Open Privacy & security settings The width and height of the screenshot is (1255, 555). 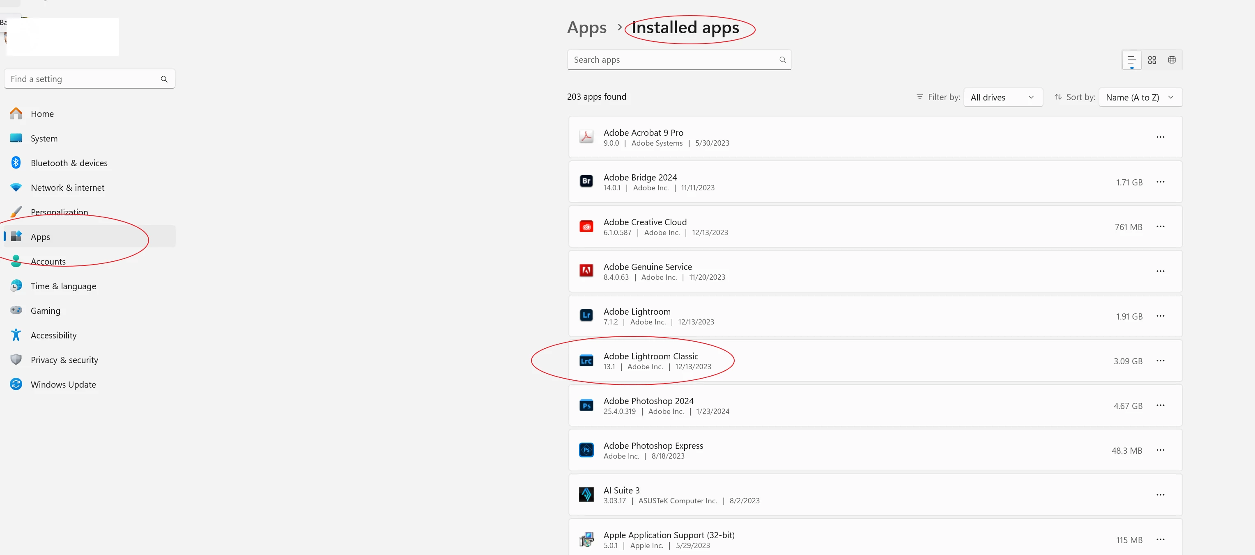[64, 360]
